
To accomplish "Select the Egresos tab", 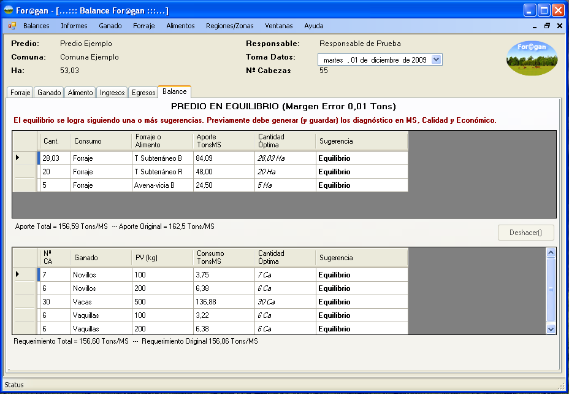I will (143, 93).
